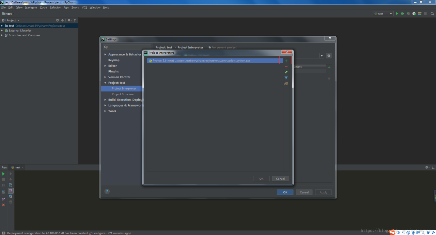Filter interpreters using the funnel icon

pos(286,78)
